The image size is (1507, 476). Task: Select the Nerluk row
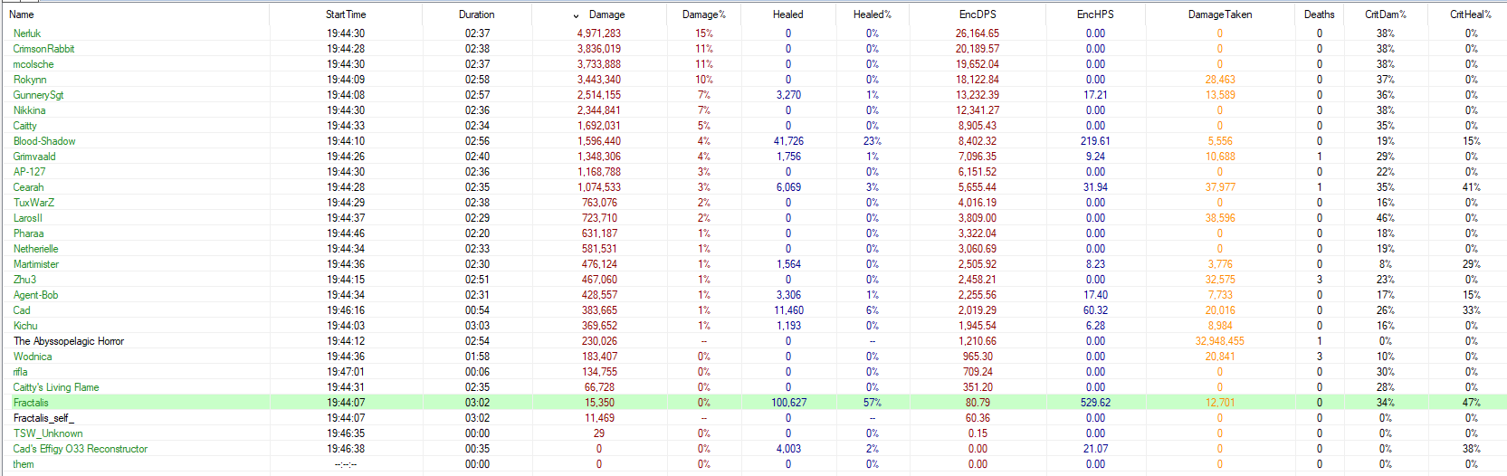click(27, 33)
